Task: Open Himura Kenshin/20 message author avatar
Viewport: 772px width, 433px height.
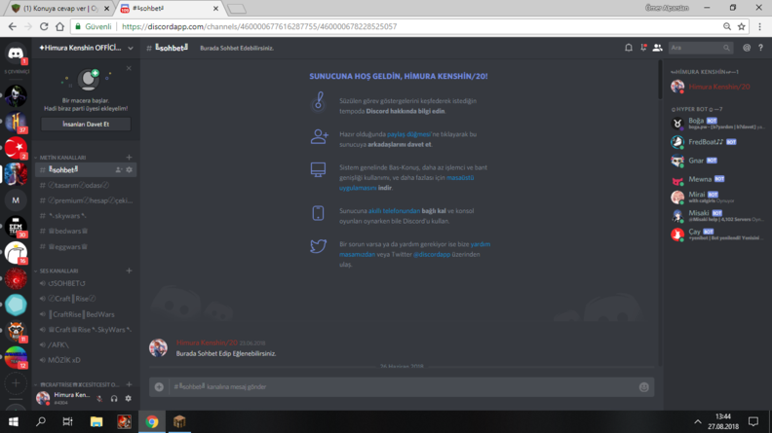Action: [158, 347]
